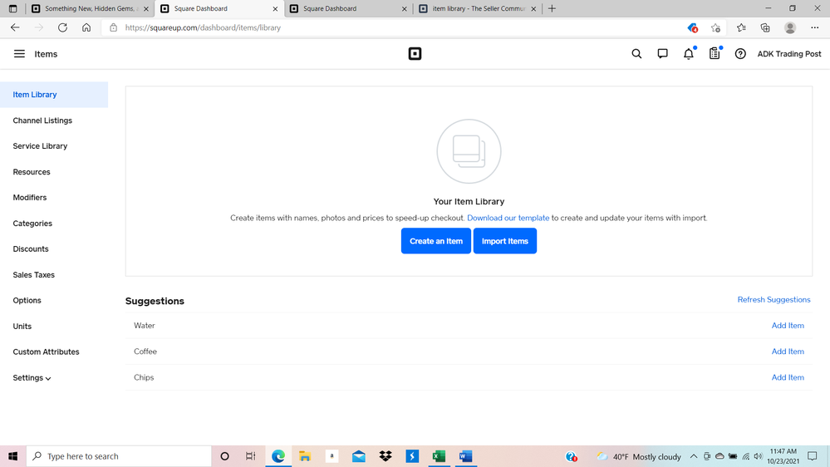
Task: Click the Square logo in header
Action: [415, 54]
